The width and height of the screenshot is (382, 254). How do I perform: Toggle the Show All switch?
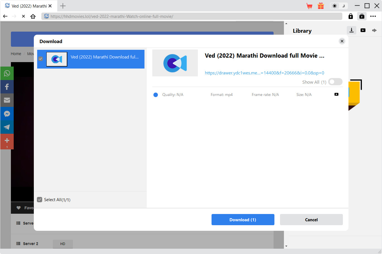pos(335,82)
